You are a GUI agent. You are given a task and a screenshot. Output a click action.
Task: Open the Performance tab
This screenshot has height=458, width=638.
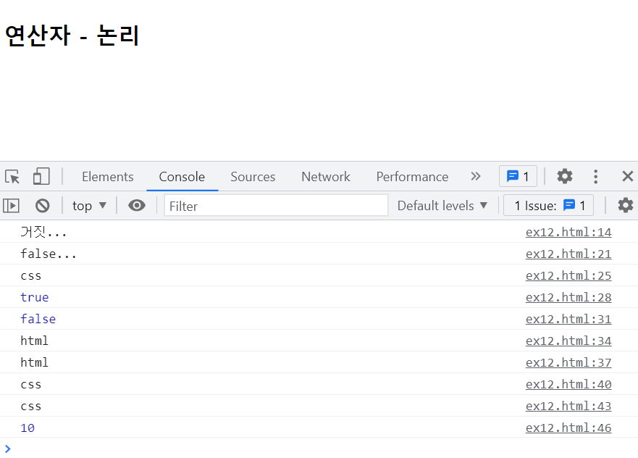[412, 177]
